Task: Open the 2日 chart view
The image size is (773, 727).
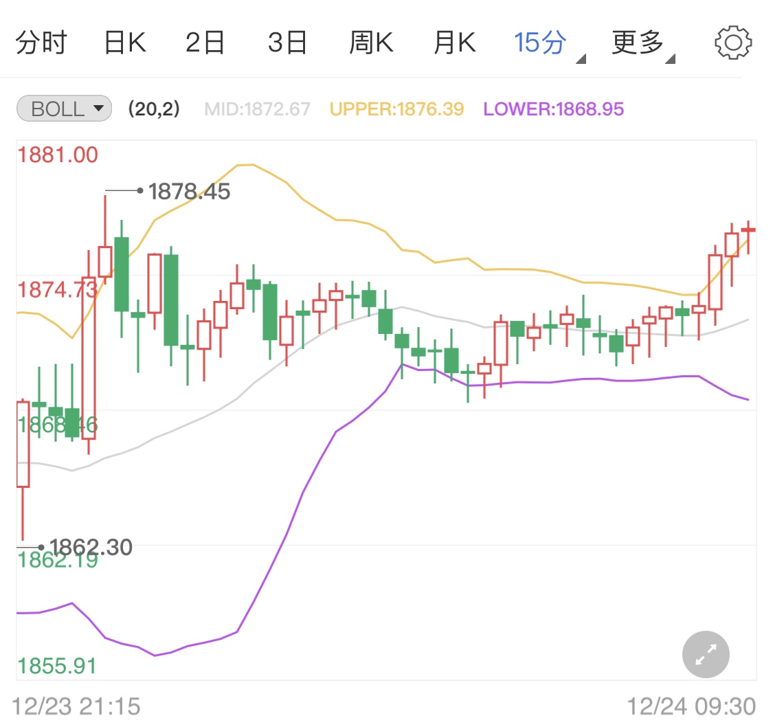Action: (x=205, y=43)
